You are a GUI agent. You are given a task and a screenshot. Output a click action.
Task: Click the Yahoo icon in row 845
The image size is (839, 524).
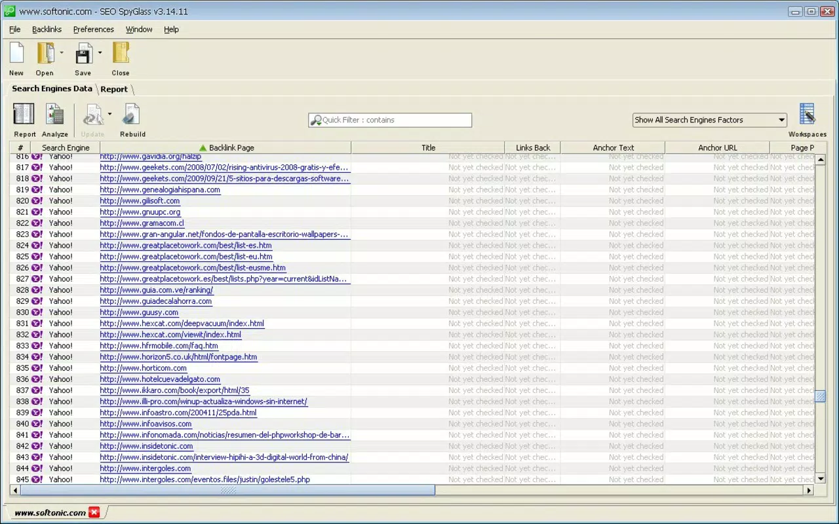point(37,479)
